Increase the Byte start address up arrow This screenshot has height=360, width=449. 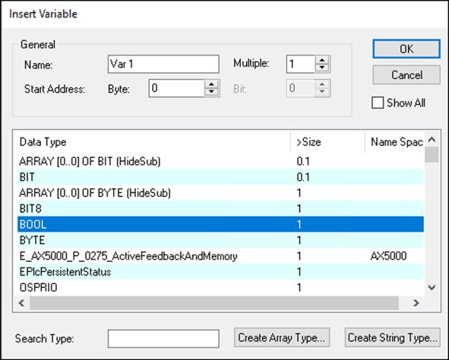click(211, 84)
